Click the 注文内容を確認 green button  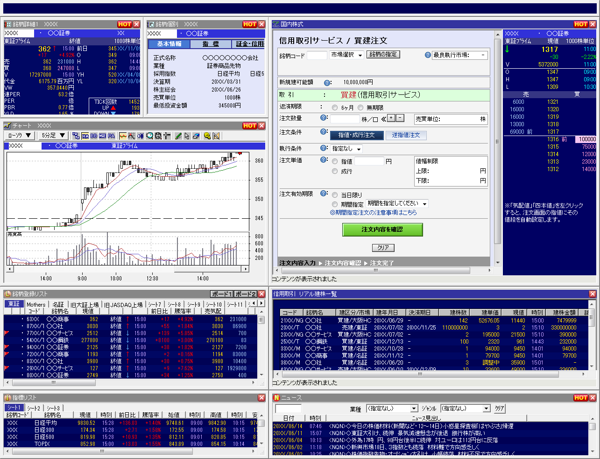382,229
